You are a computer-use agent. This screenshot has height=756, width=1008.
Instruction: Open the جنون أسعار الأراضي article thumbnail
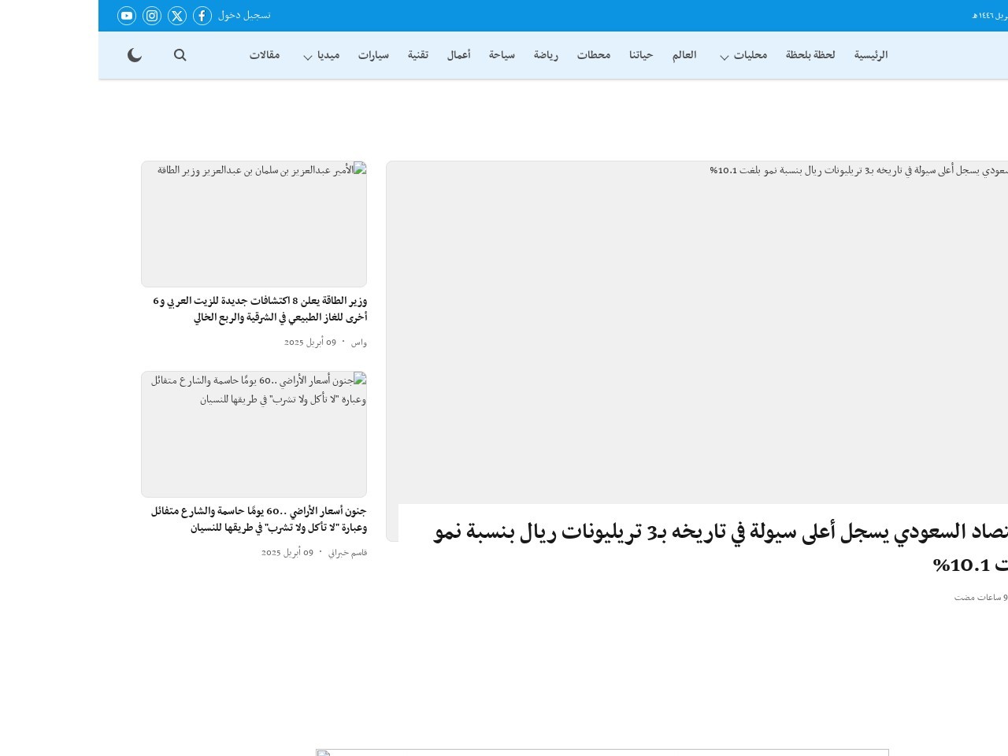click(254, 434)
